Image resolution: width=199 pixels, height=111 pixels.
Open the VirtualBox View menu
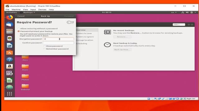click(25, 10)
